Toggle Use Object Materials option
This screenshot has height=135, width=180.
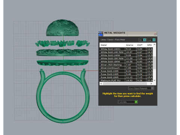pyautogui.click(x=141, y=88)
